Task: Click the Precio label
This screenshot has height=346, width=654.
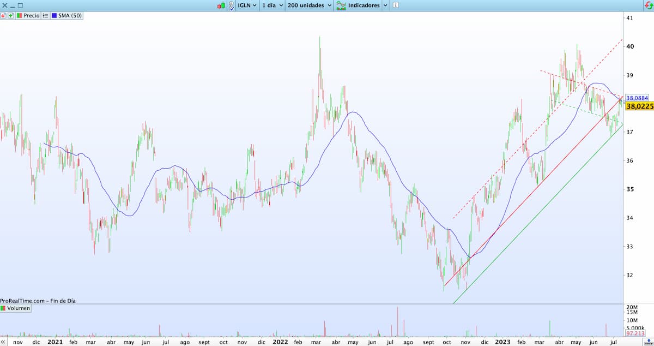Action: pos(31,16)
